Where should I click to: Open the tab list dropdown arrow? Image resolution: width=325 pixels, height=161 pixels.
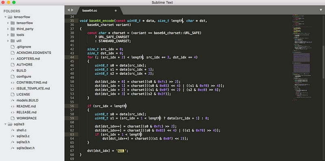pyautogui.click(x=321, y=10)
